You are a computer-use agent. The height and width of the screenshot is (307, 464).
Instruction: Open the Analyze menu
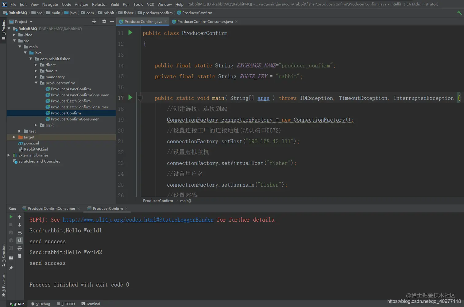click(81, 4)
